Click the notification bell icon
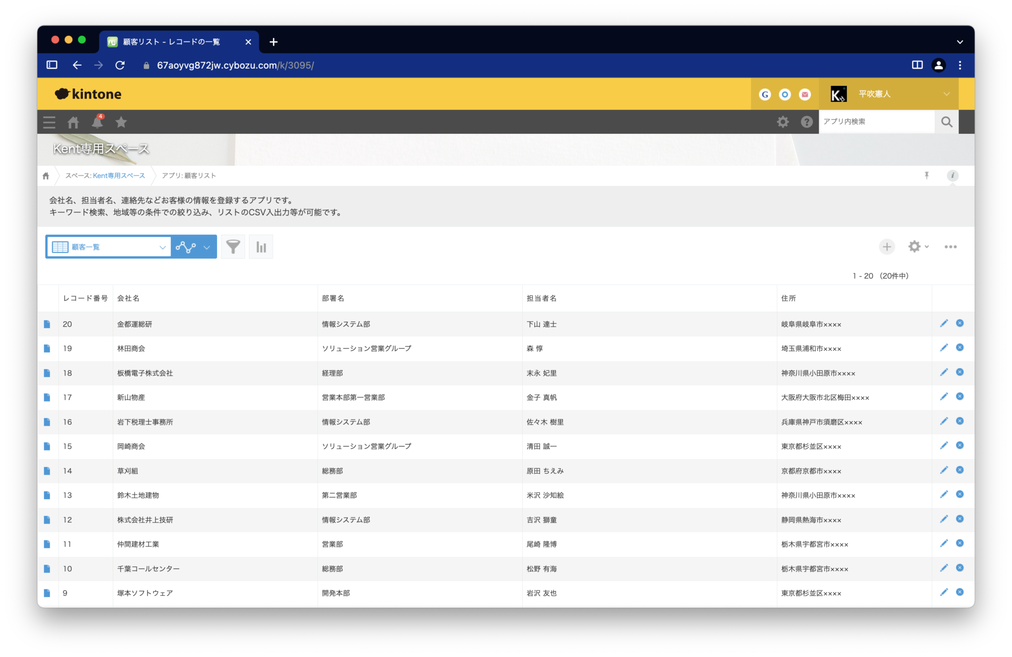The height and width of the screenshot is (657, 1012). point(97,122)
